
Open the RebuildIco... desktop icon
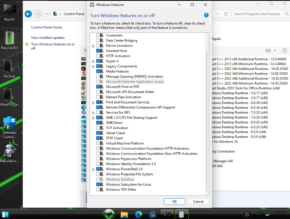[10, 153]
